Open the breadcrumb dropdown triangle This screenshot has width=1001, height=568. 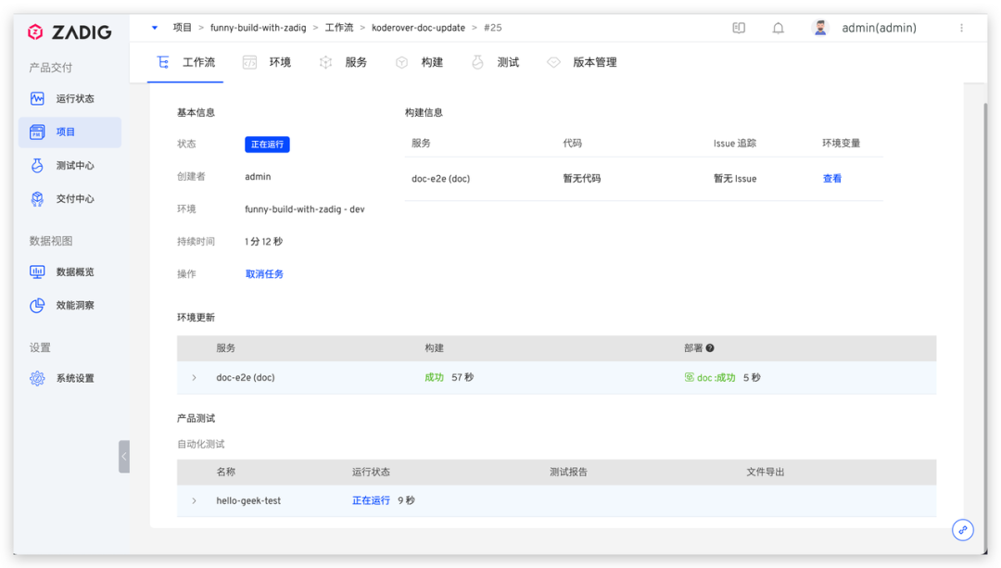coord(155,28)
